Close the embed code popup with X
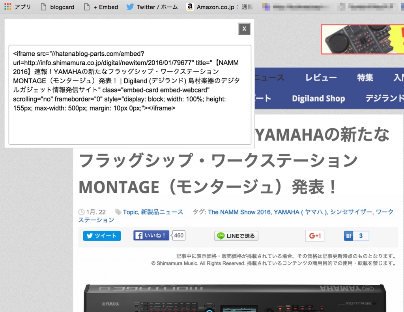Image resolution: width=404 pixels, height=312 pixels. [244, 28]
